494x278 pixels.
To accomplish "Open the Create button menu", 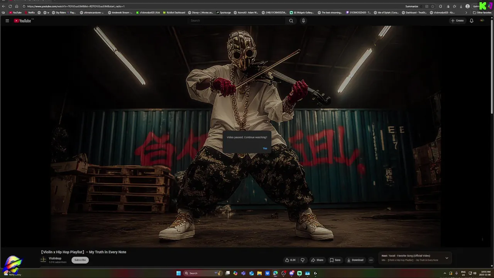I will coord(457,20).
